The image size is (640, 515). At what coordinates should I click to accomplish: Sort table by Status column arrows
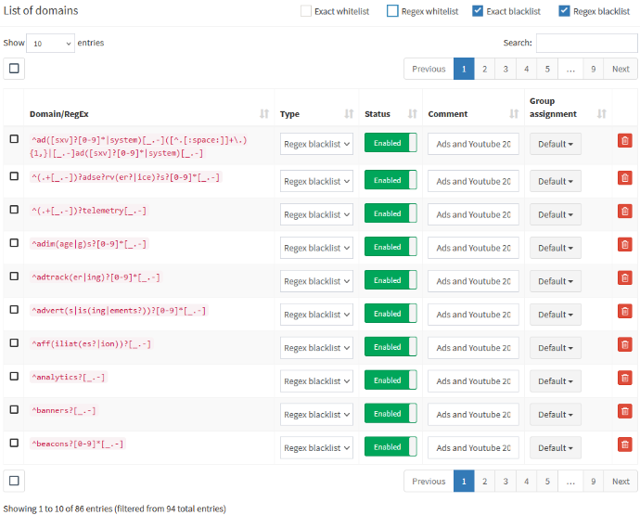point(412,114)
